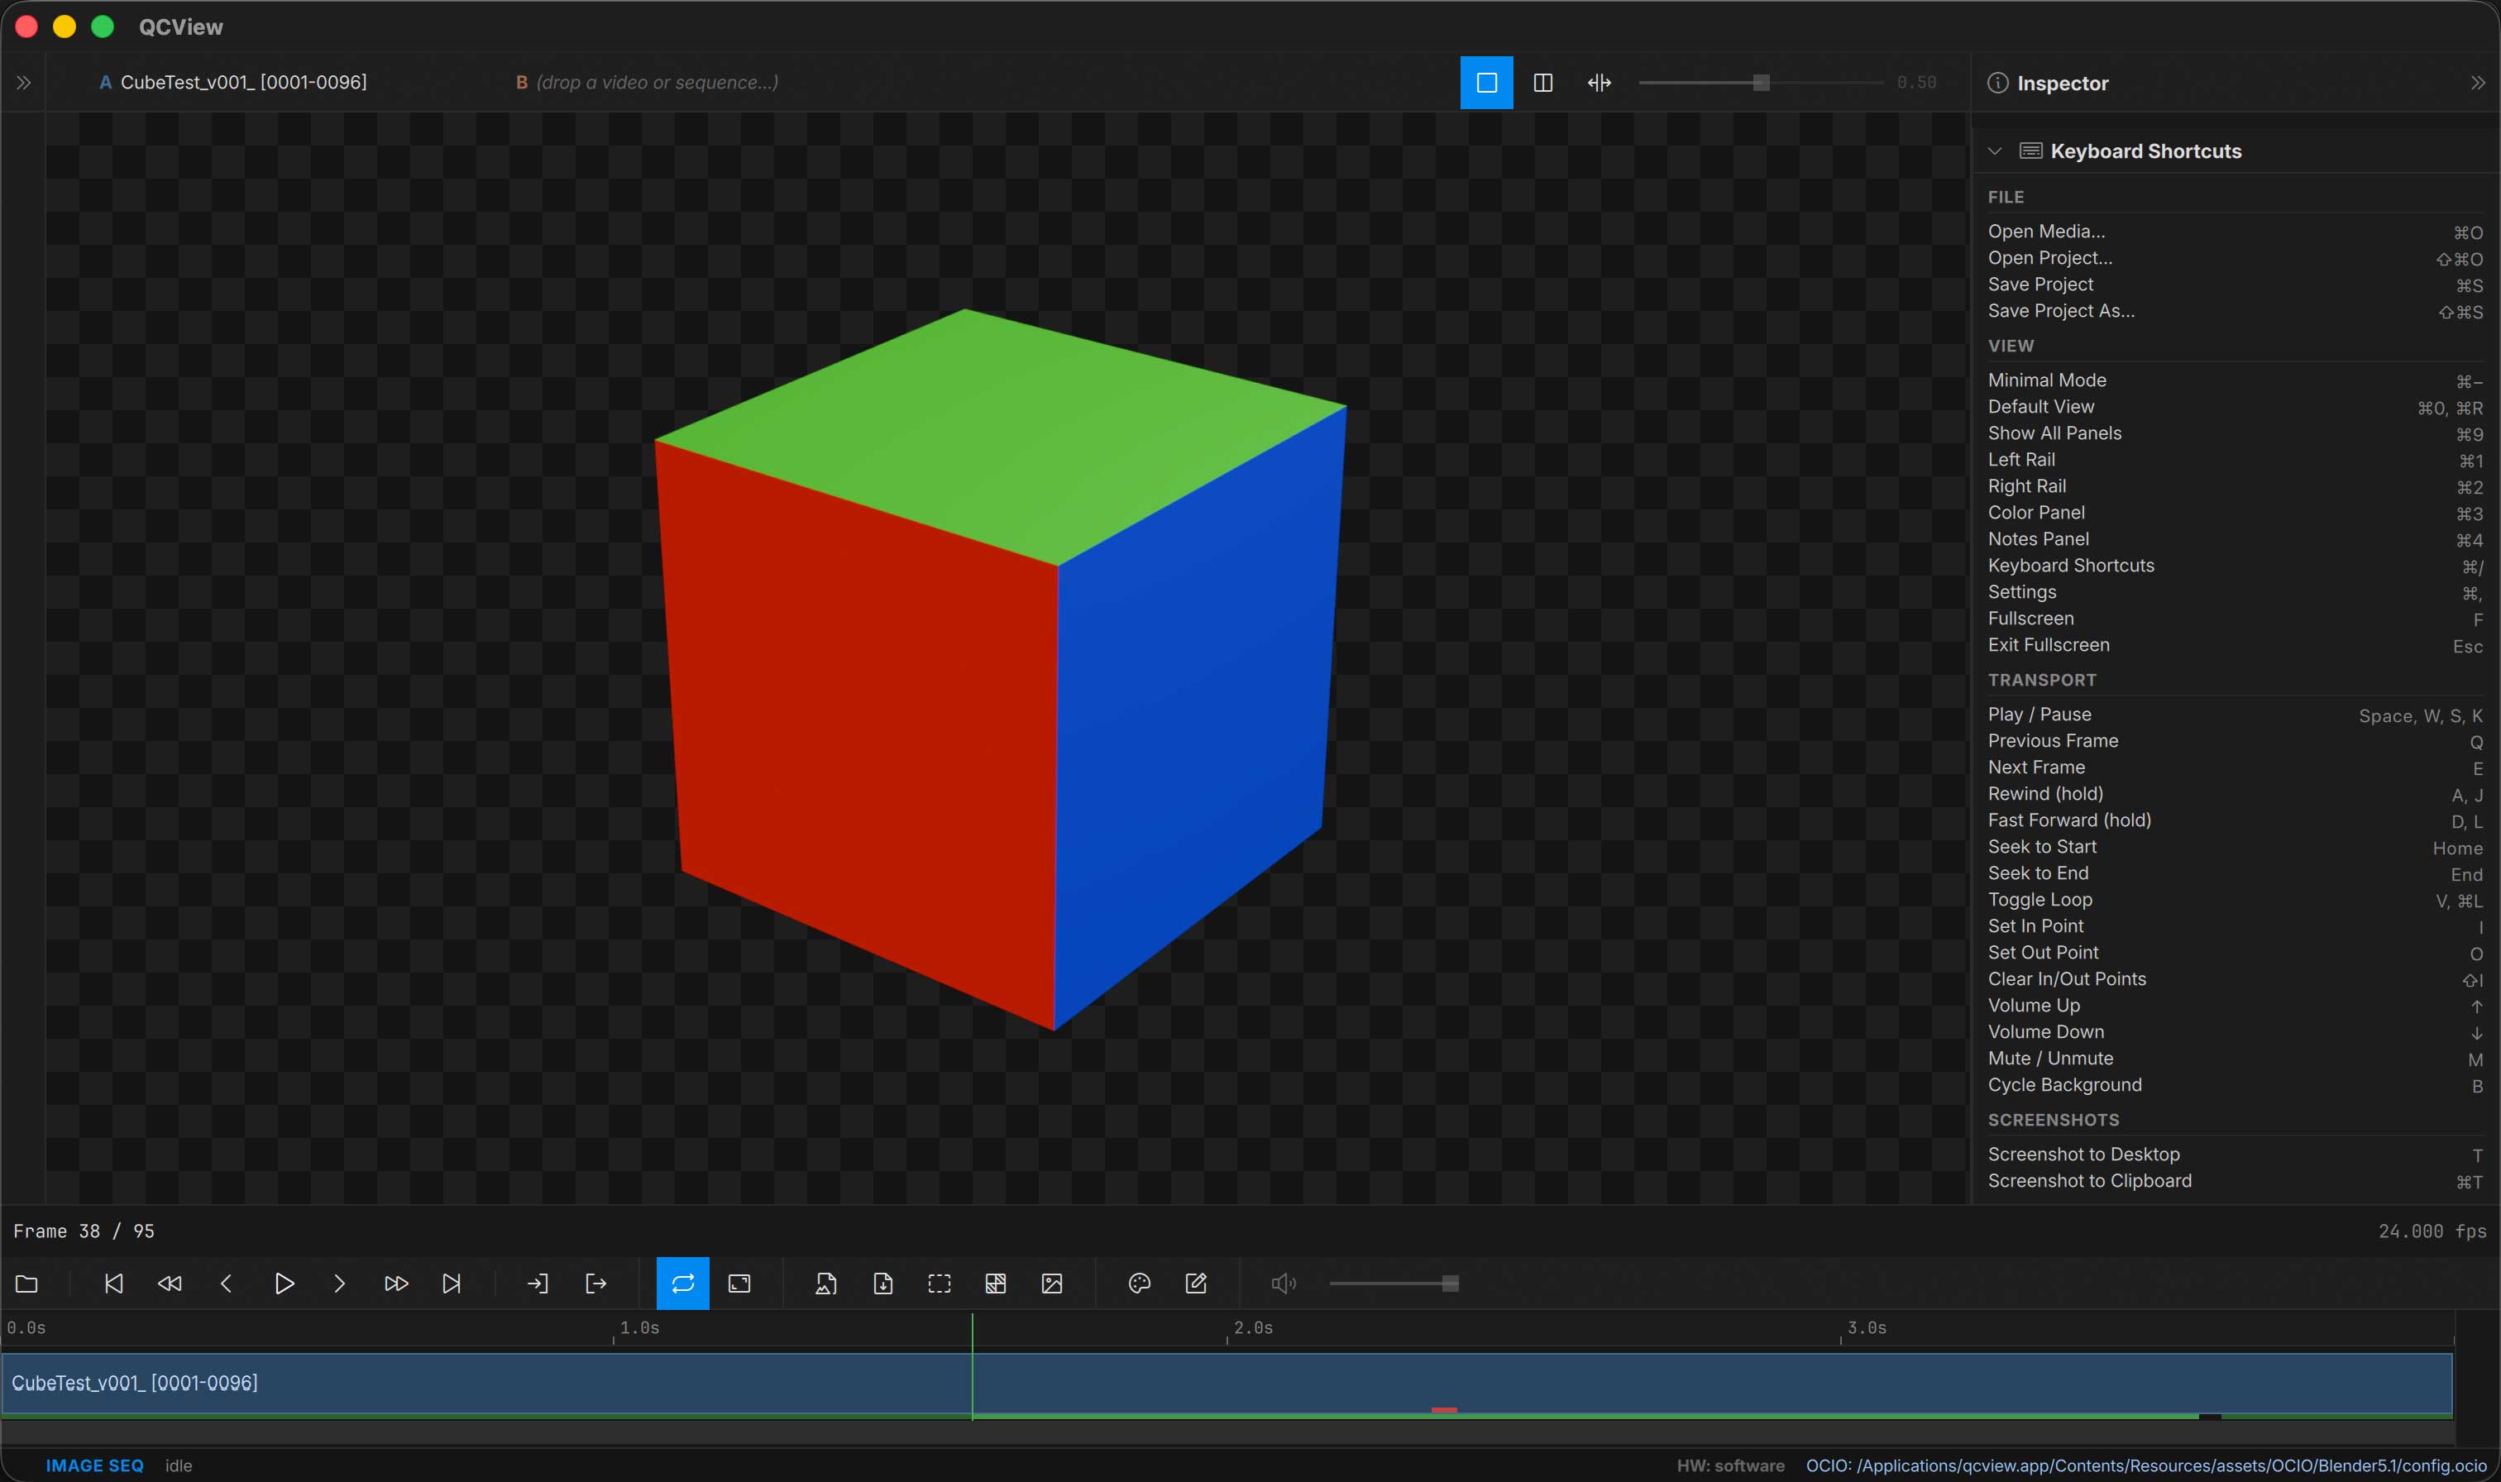This screenshot has height=1482, width=2501.
Task: Click Clear In/Out Points row
Action: coord(2235,980)
